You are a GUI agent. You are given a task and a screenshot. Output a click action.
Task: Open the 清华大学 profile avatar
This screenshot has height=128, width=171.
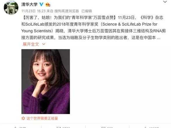[11, 8]
